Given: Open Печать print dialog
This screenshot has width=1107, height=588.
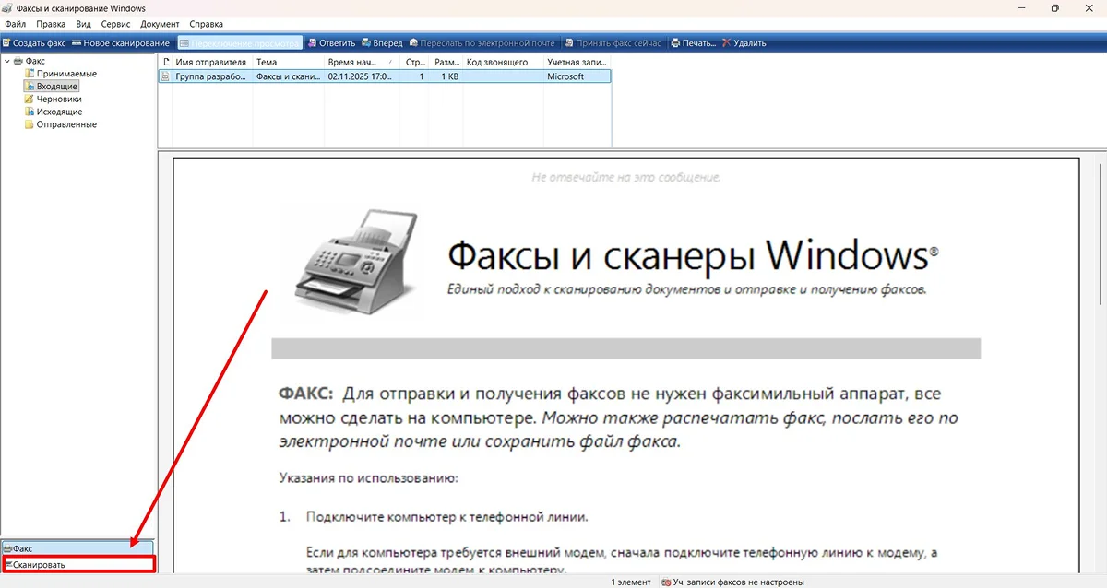Looking at the screenshot, I should [x=693, y=43].
